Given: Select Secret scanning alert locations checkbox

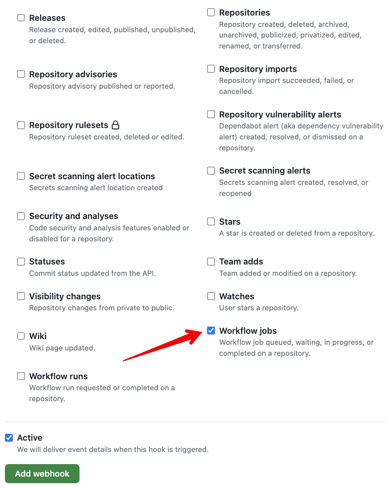Looking at the screenshot, I should coord(21,176).
